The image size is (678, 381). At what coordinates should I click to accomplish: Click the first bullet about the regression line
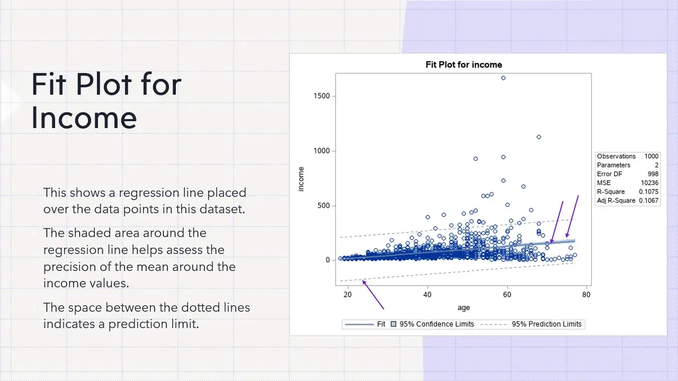145,201
